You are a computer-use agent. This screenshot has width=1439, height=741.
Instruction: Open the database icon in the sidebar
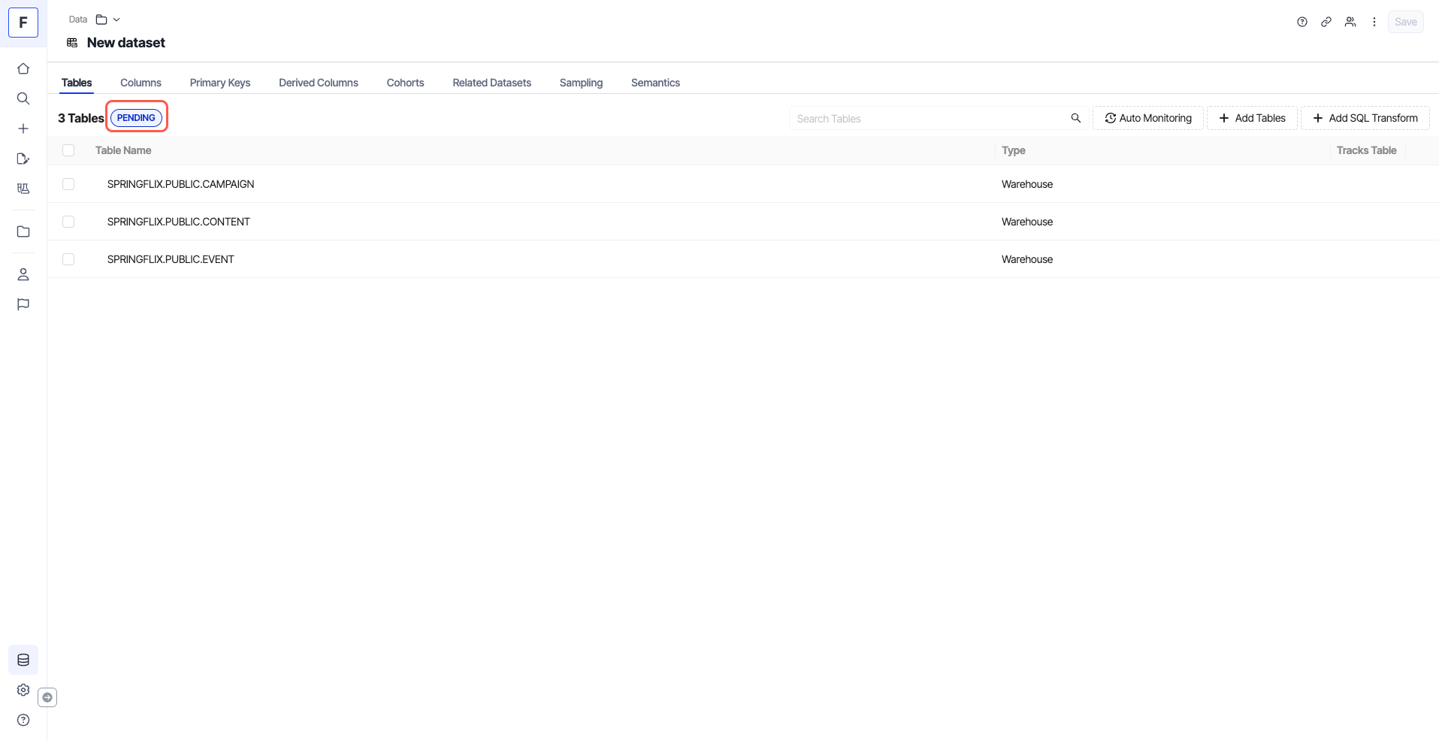click(23, 660)
